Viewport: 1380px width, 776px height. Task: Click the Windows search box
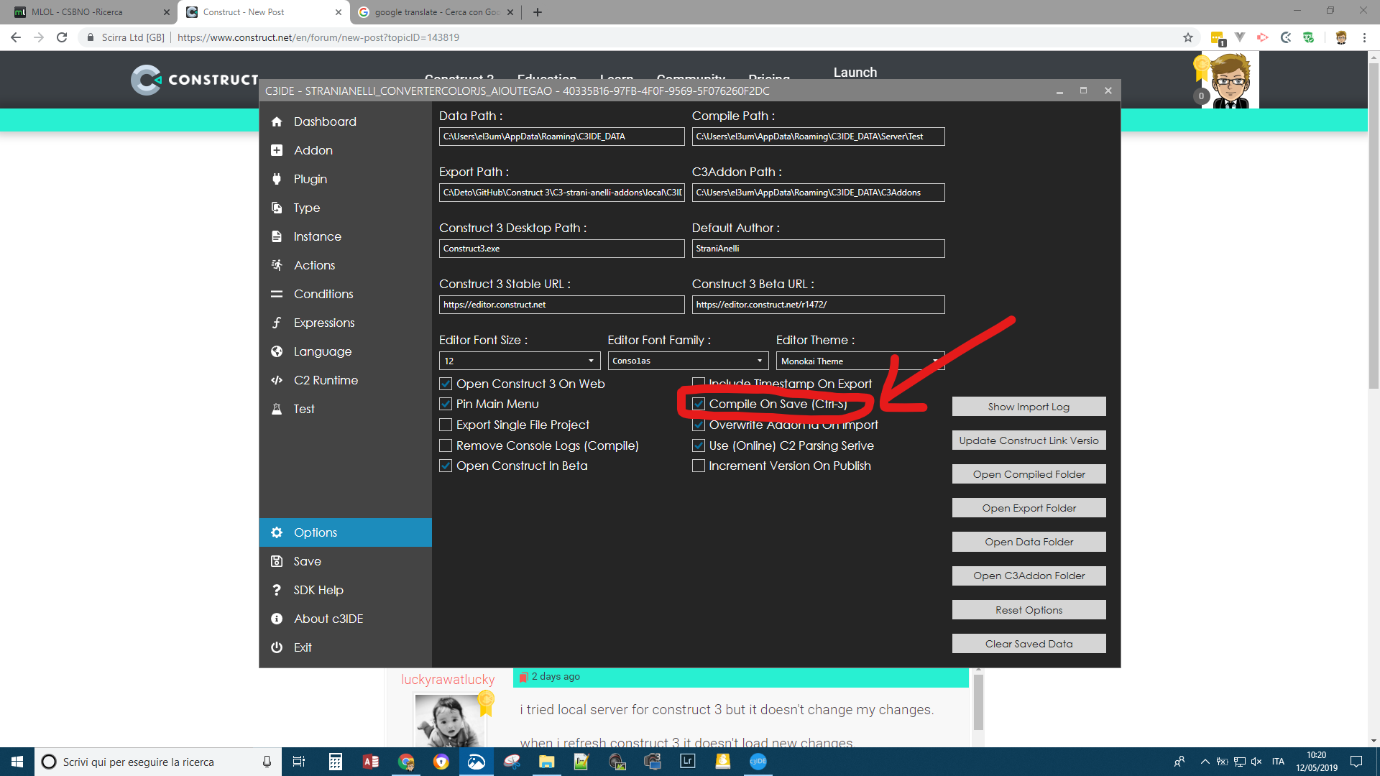157,762
